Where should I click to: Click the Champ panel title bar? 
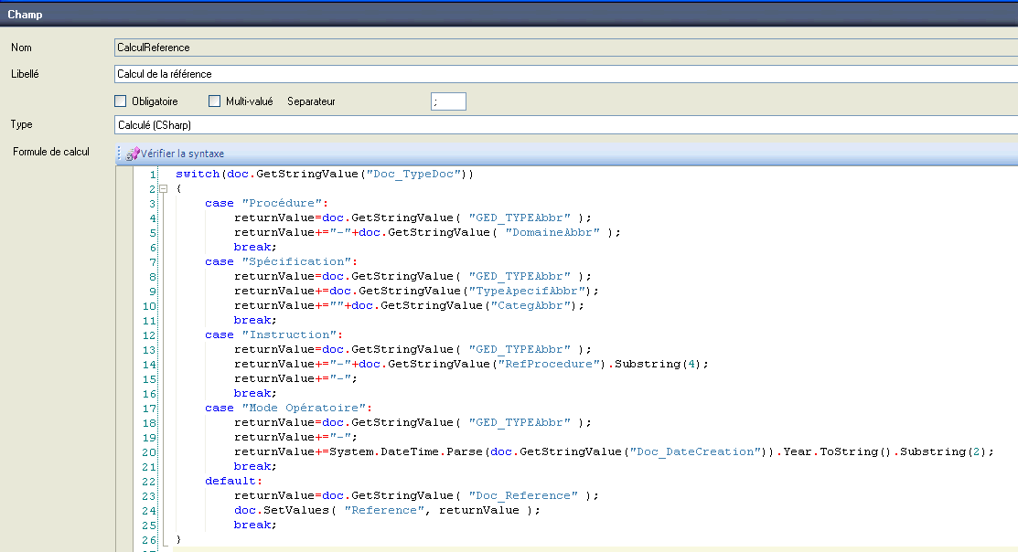[x=509, y=15]
